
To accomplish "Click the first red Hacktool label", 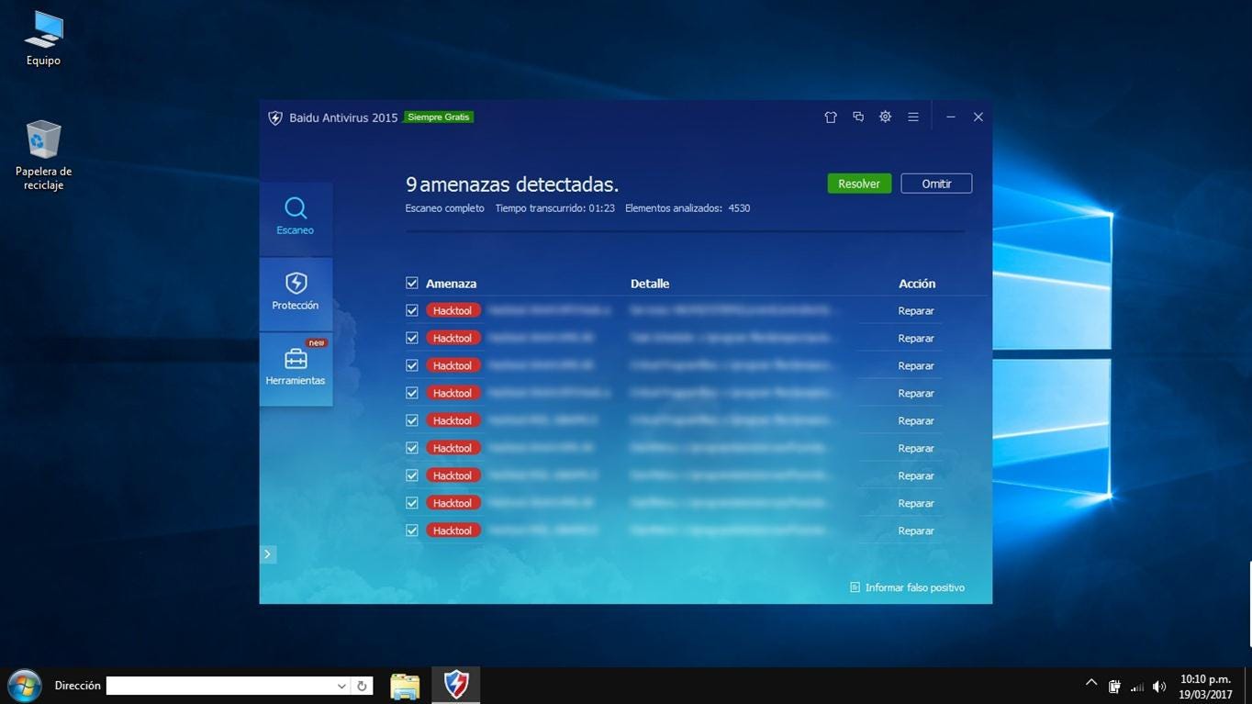I will pyautogui.click(x=453, y=311).
